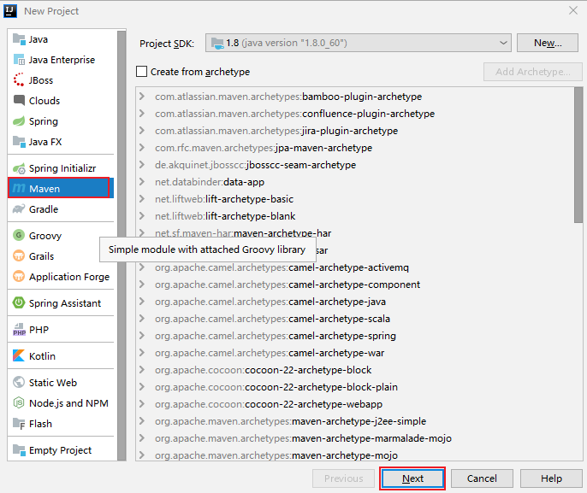
Task: Select camel-archetype-spring row
Action: [x=354, y=336]
